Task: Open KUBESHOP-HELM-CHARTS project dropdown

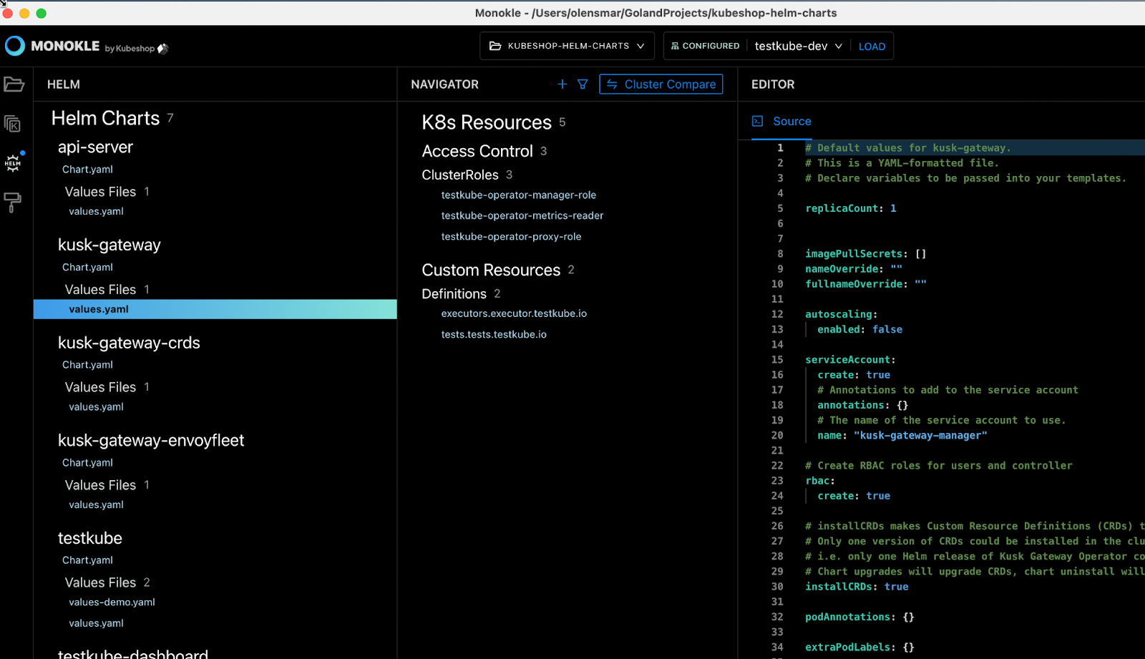Action: (567, 46)
